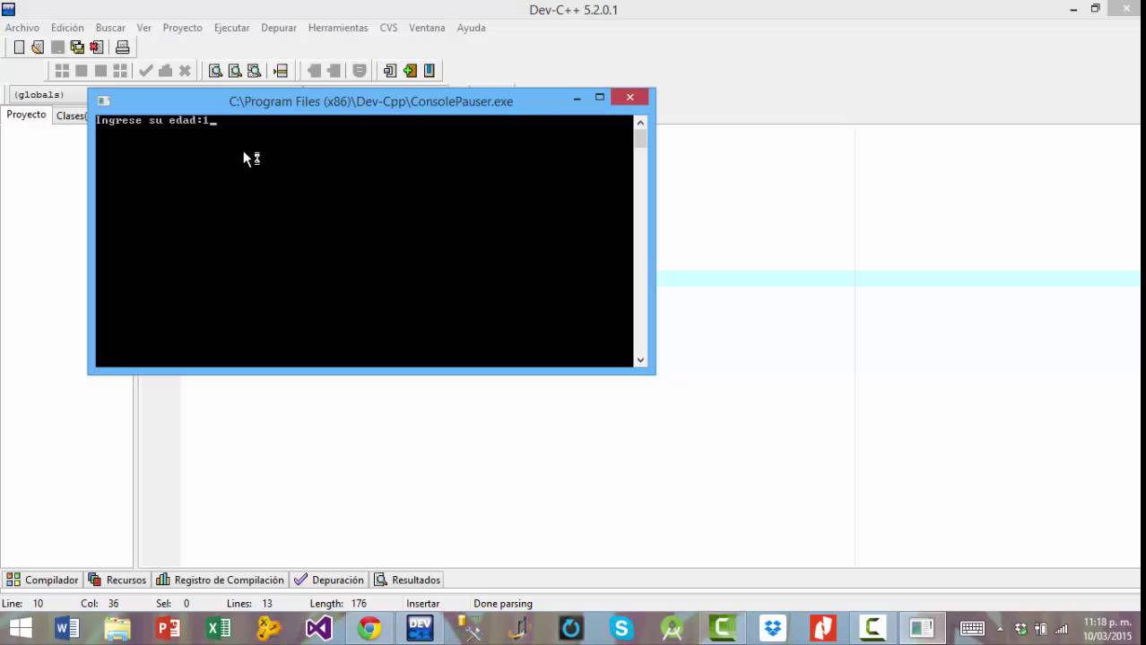Click the 'Lines: 13' status bar entry
1146x645 pixels.
(x=249, y=604)
